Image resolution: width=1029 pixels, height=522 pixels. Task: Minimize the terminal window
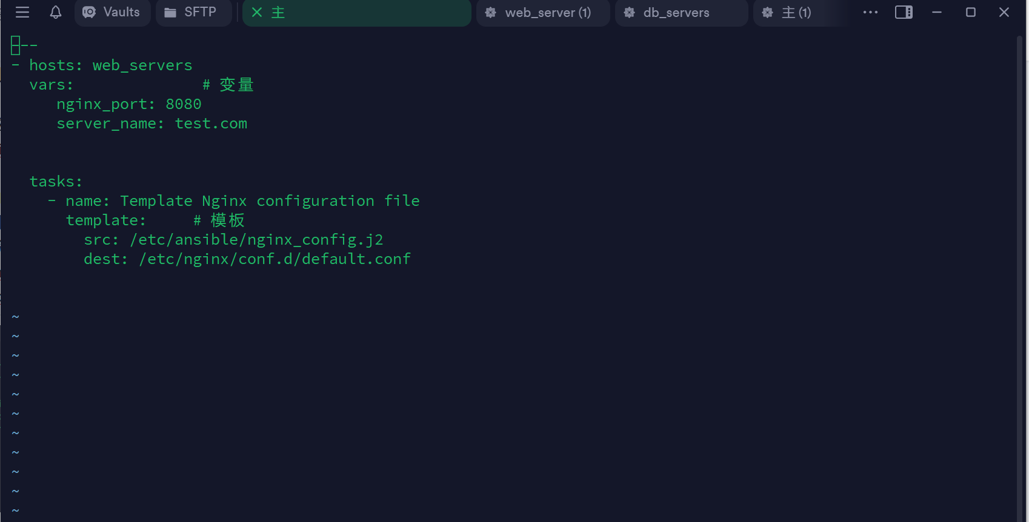click(x=937, y=12)
